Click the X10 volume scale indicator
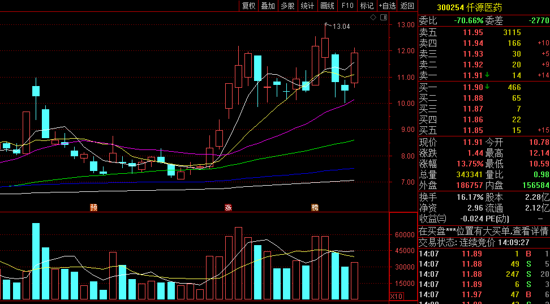 tap(397, 296)
